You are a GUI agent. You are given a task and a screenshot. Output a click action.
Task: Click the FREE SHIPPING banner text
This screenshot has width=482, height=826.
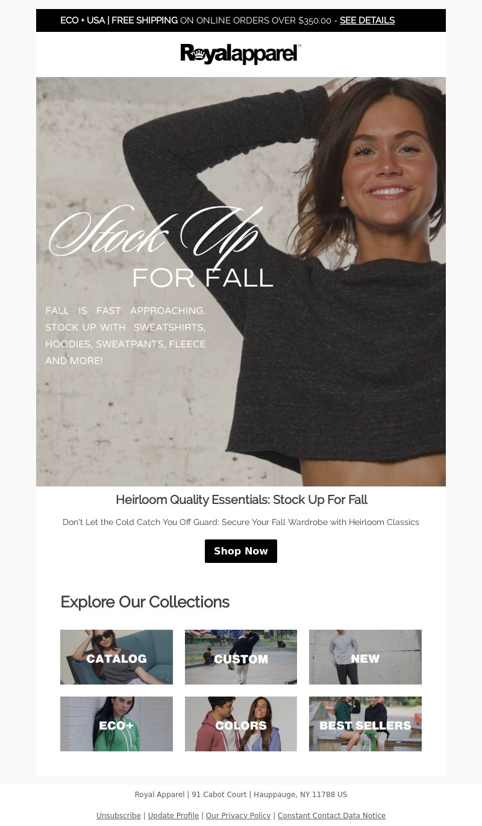tap(145, 20)
